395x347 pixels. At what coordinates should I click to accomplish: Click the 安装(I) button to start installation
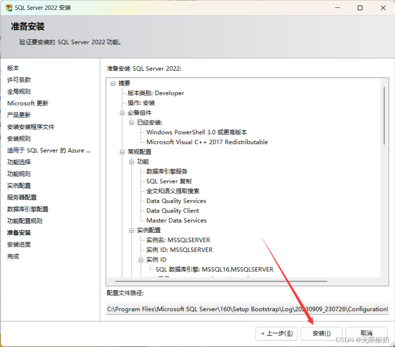pyautogui.click(x=321, y=333)
